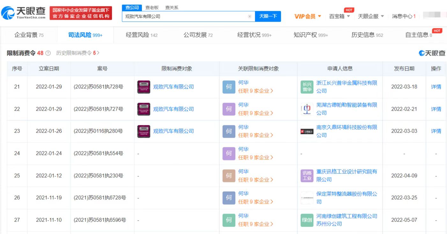Screen dimensions: 447x234
Task: Click the 何 avatar in row 26
Action: [229, 198]
